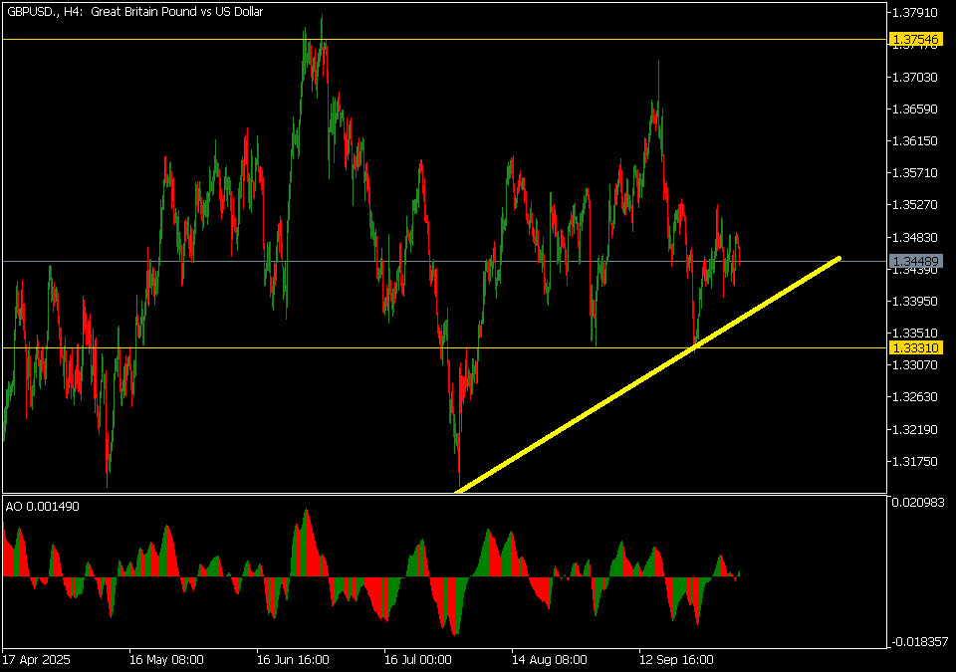
Task: Click the 12 Sep 16:00 time label
Action: [676, 659]
